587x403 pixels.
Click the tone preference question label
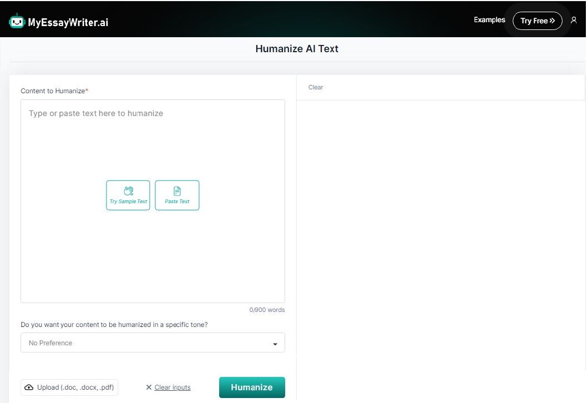pos(114,325)
